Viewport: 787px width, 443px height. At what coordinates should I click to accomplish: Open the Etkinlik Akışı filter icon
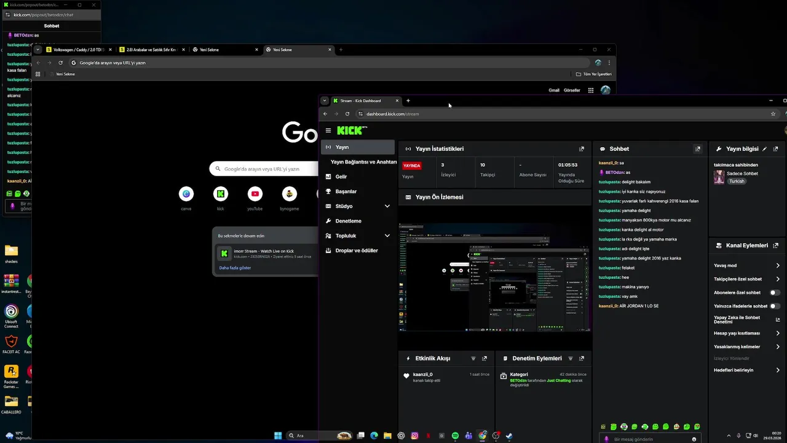pyautogui.click(x=473, y=358)
